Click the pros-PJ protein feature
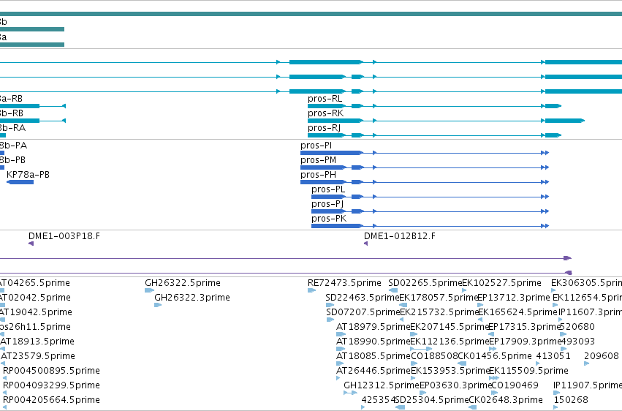Screen dimensions: 622x411 pos(430,211)
